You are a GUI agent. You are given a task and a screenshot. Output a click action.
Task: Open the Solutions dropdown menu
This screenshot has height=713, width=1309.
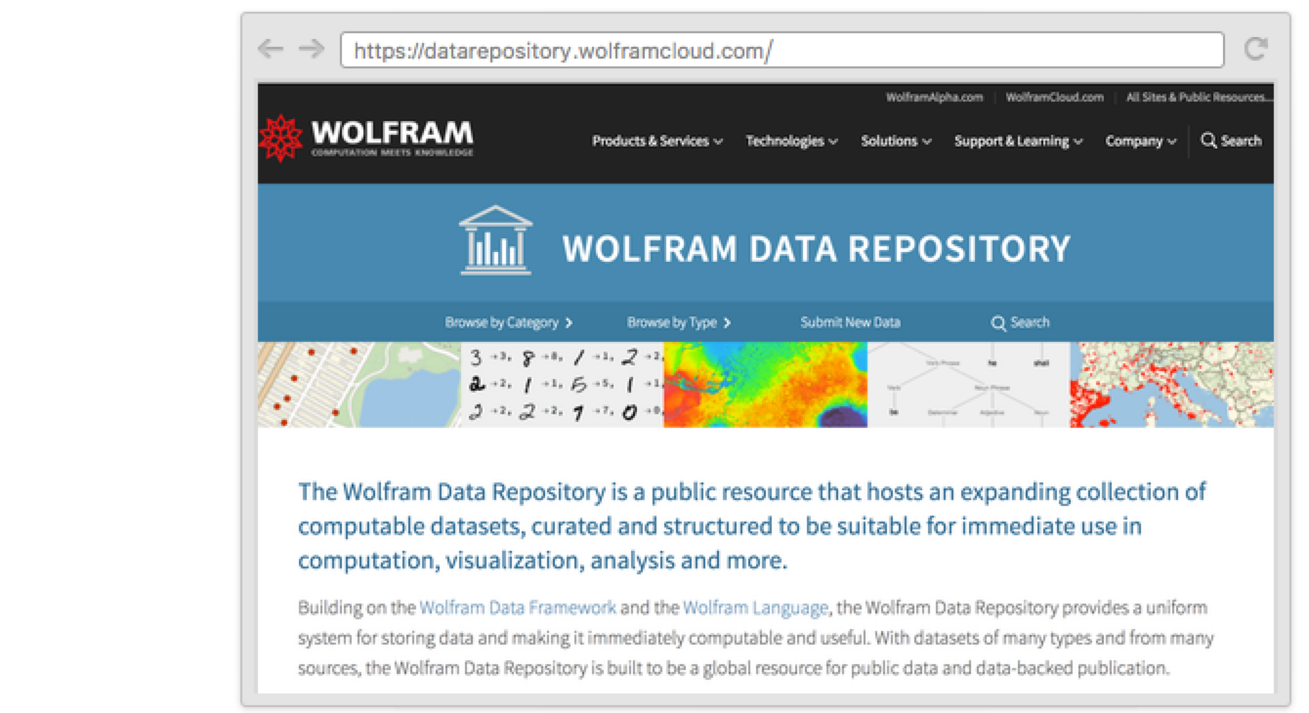[x=896, y=141]
